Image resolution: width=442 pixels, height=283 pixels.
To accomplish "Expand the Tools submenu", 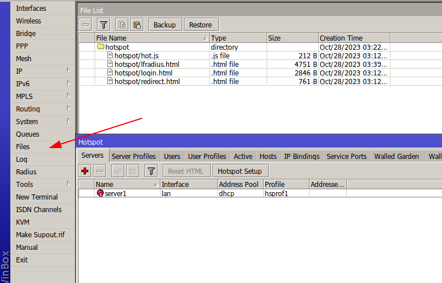I will point(68,184).
